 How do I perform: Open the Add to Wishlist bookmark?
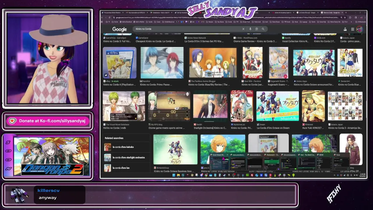click(139, 22)
